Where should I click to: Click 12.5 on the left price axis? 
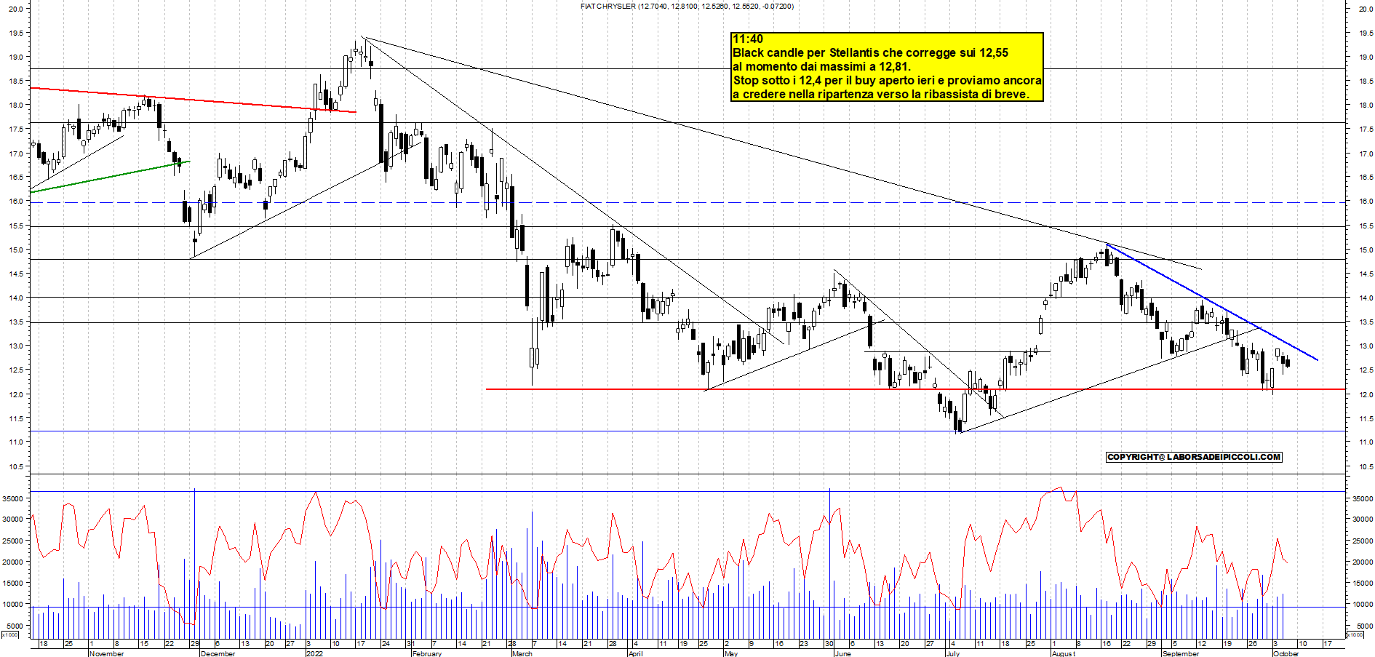pos(16,370)
